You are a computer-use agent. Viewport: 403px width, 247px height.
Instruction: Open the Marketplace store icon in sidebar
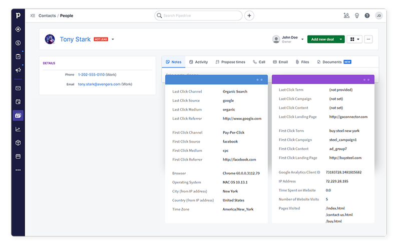coord(18,156)
